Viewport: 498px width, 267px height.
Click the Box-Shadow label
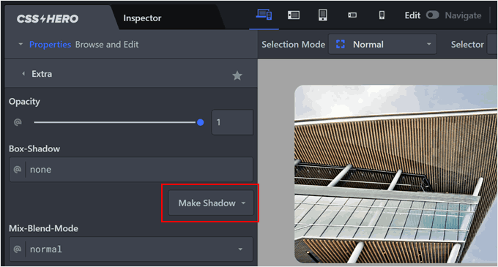(x=34, y=148)
